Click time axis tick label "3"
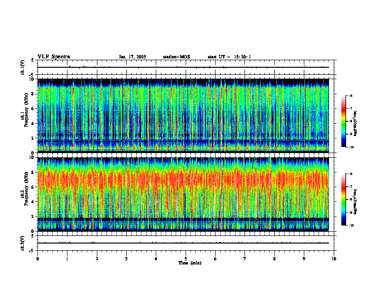The image size is (376, 290). [x=126, y=259]
